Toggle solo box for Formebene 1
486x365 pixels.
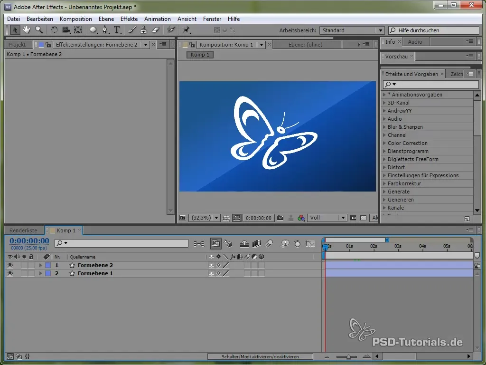tap(24, 273)
